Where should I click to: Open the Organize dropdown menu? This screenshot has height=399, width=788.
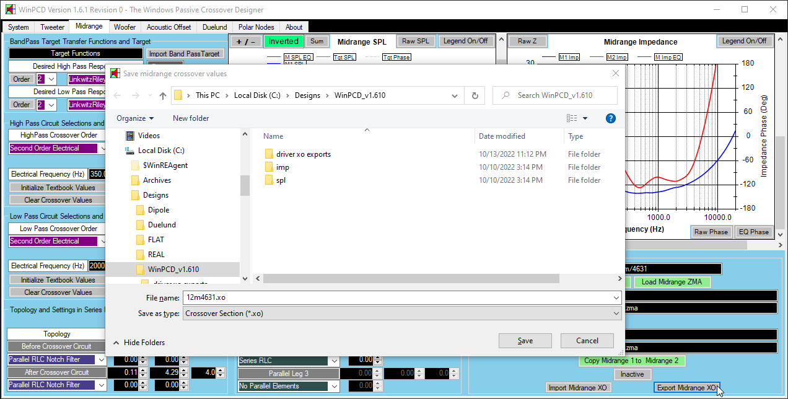[135, 118]
